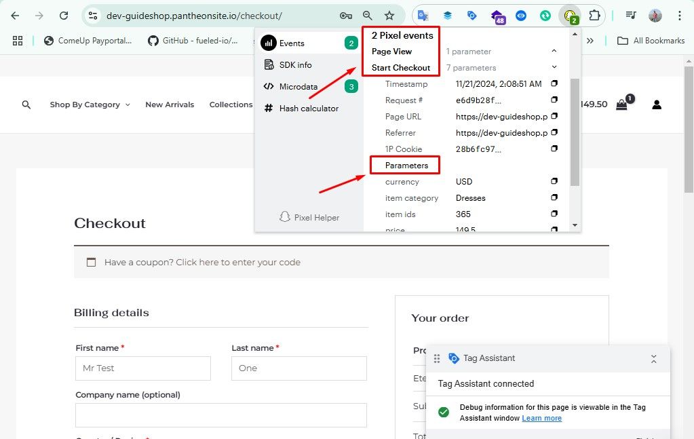Image resolution: width=694 pixels, height=439 pixels.
Task: Click the Extensions puzzle piece icon
Action: coord(594,16)
